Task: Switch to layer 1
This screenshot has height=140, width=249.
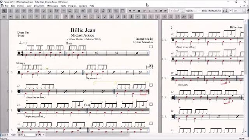Action: (x=1, y=135)
